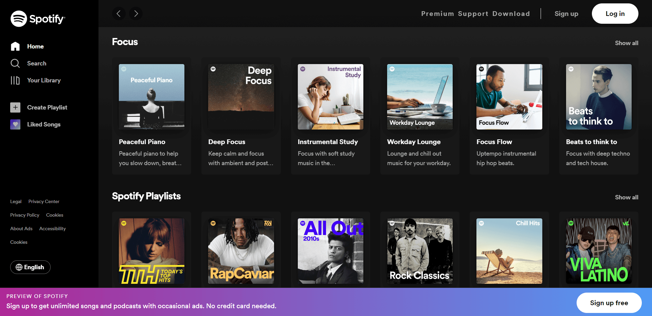Click the Create Playlist plus icon
The height and width of the screenshot is (316, 652).
pyautogui.click(x=15, y=107)
